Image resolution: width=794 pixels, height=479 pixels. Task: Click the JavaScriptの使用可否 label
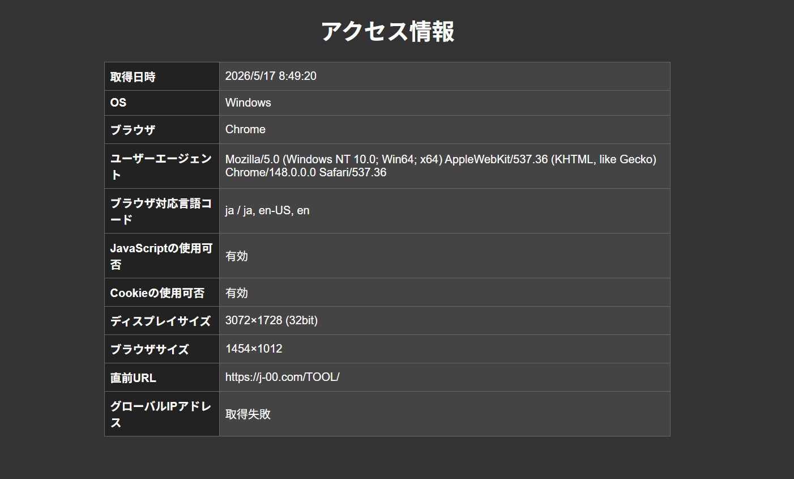point(161,256)
